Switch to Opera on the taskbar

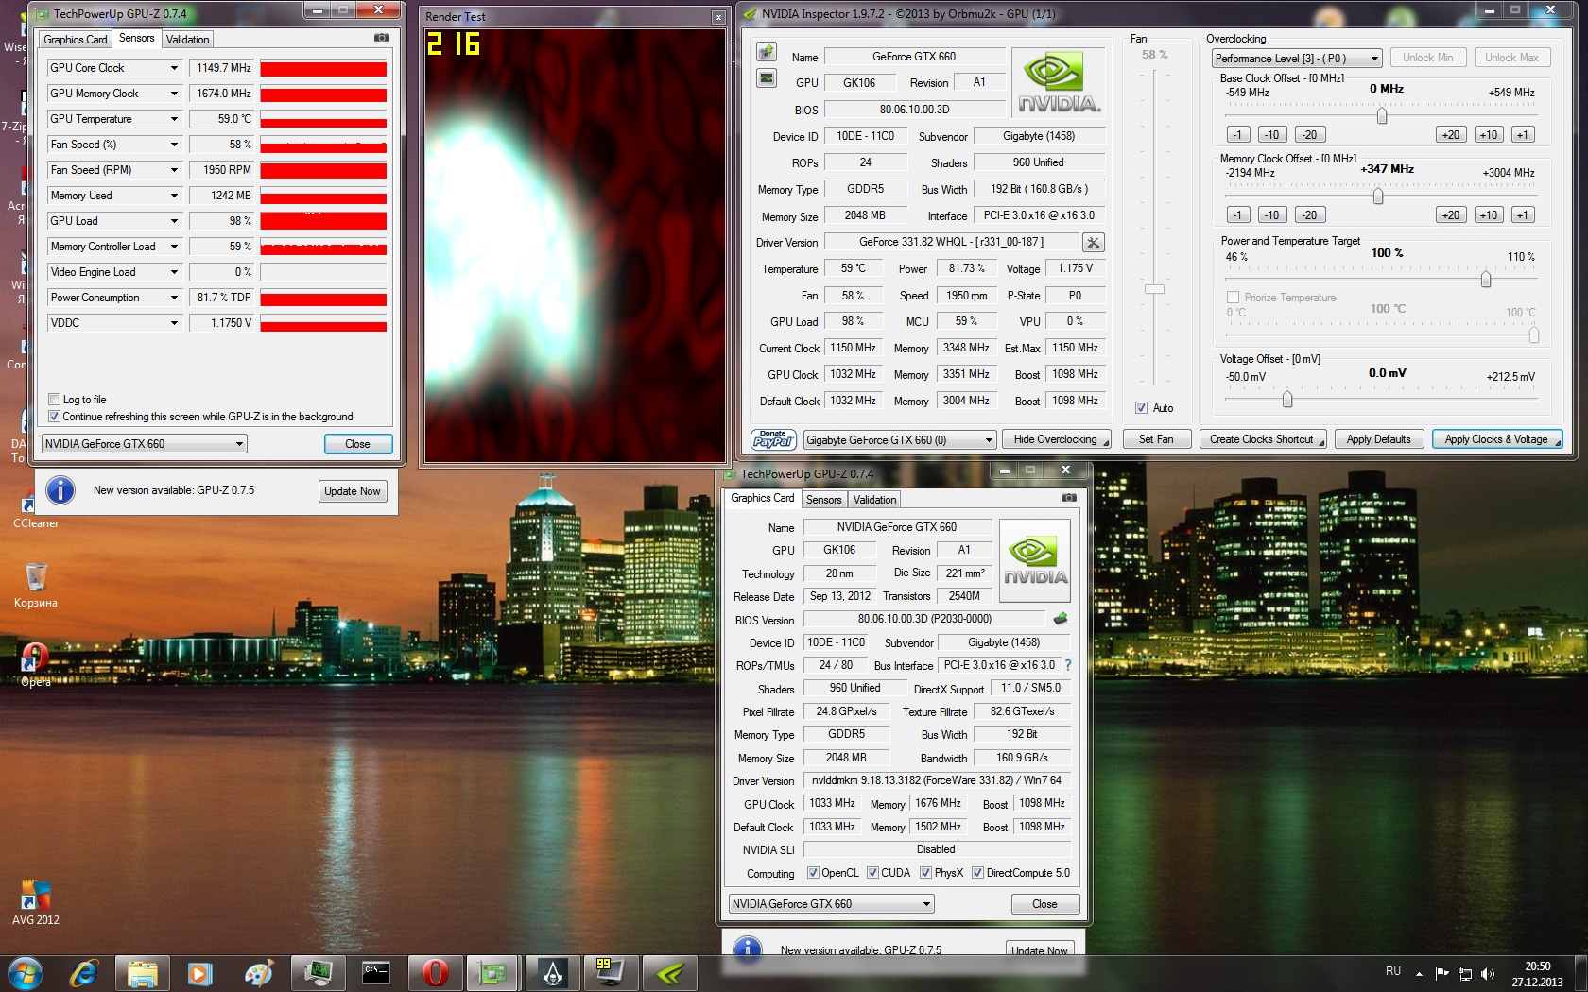pos(435,972)
